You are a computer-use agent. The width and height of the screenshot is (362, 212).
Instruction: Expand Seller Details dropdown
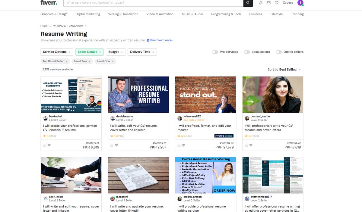(90, 52)
